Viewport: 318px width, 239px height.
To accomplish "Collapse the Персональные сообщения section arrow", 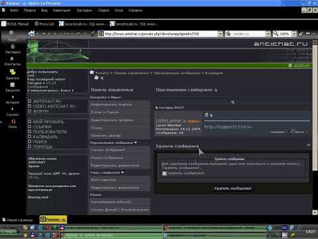I will coord(135,143).
